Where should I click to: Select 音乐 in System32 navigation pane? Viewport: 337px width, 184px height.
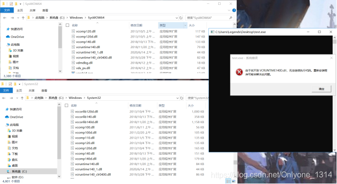pyautogui.click(x=13, y=160)
